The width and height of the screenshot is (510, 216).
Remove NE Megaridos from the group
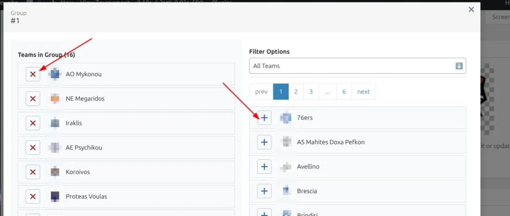click(33, 99)
